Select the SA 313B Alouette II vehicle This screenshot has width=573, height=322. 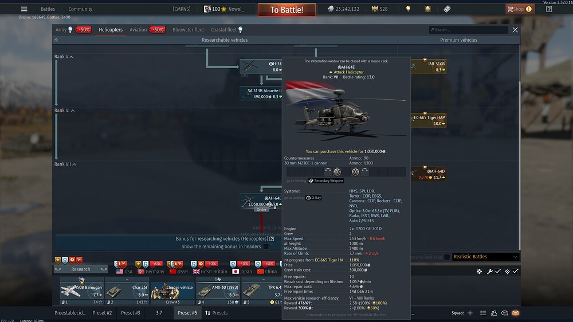point(261,93)
